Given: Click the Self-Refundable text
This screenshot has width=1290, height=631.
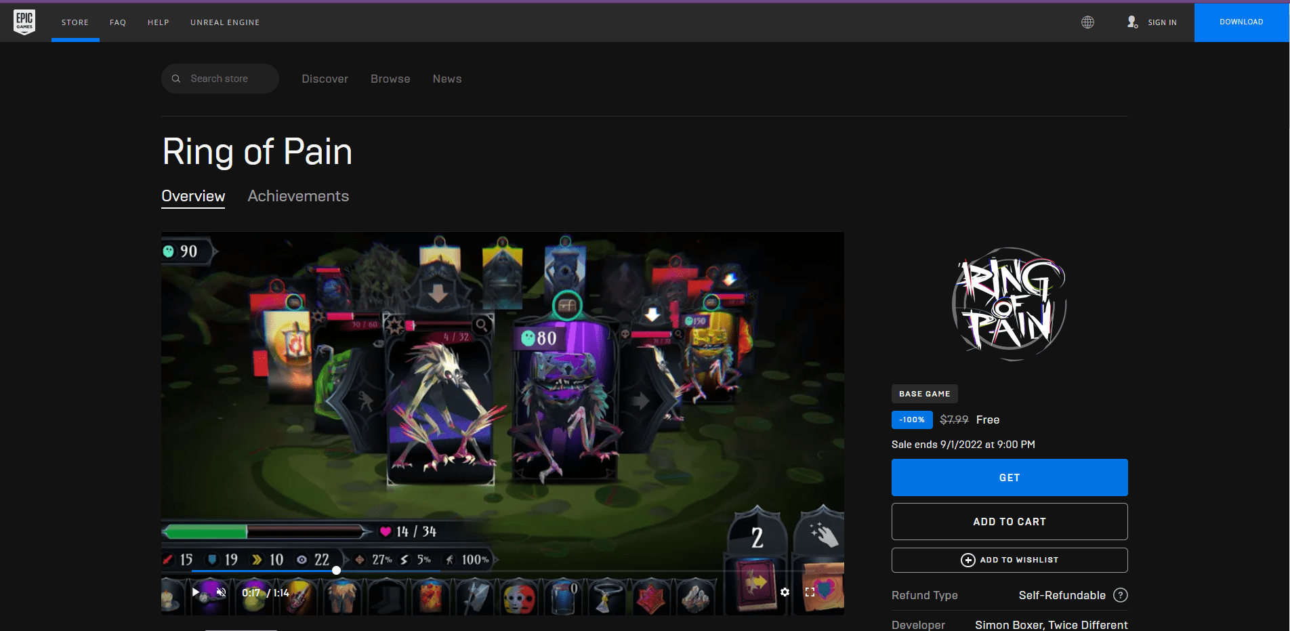Looking at the screenshot, I should pos(1062,595).
